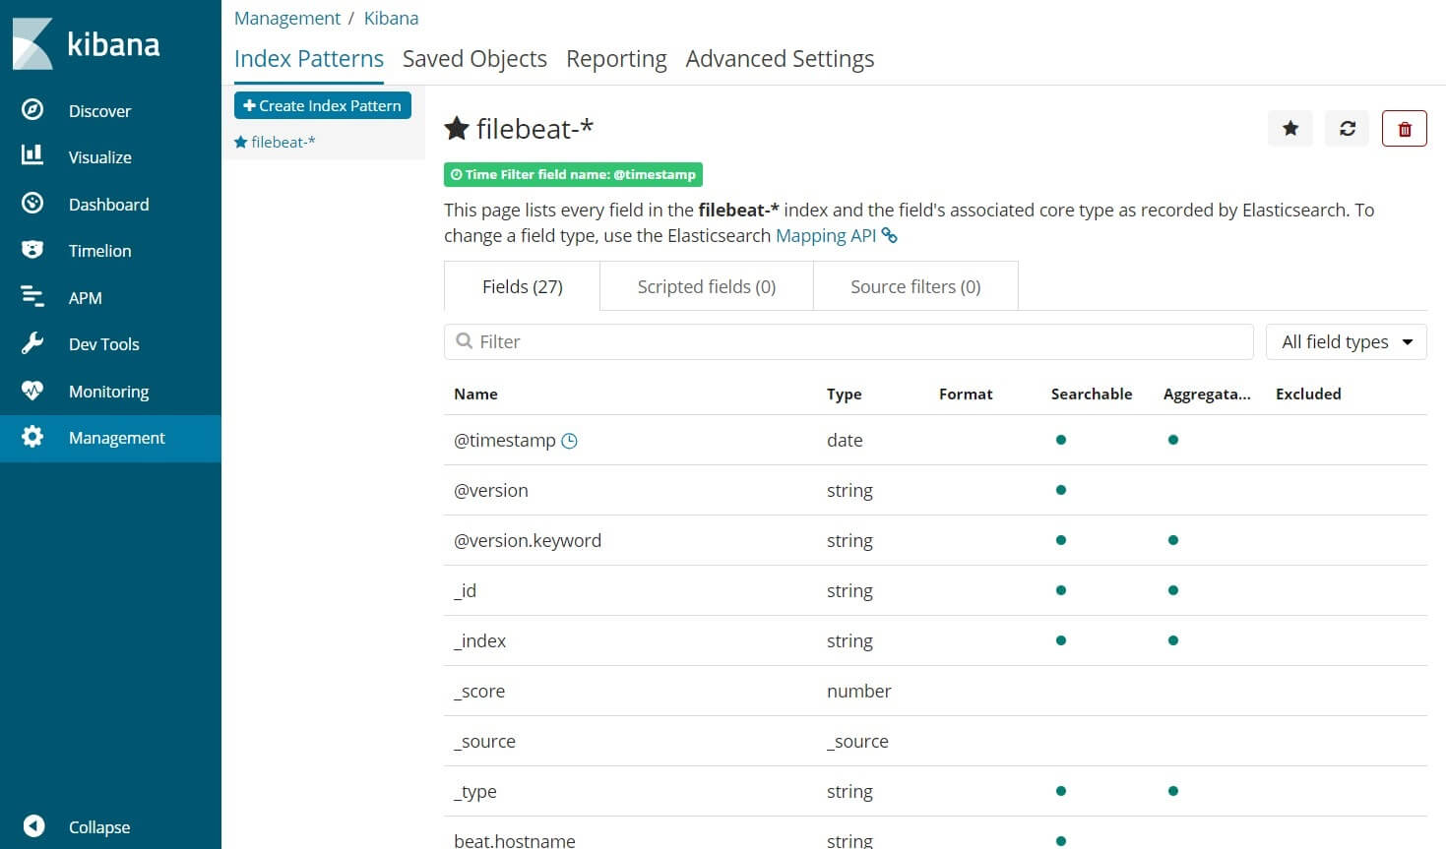Viewport: 1446px width, 849px height.
Task: Click the _id field name
Action: point(465,591)
